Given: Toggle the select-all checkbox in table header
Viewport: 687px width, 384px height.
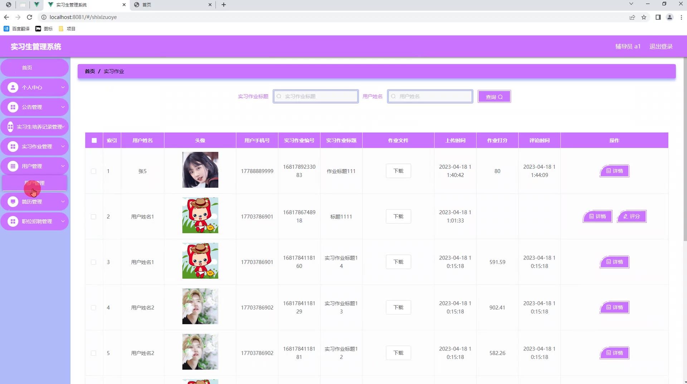Looking at the screenshot, I should pyautogui.click(x=94, y=140).
